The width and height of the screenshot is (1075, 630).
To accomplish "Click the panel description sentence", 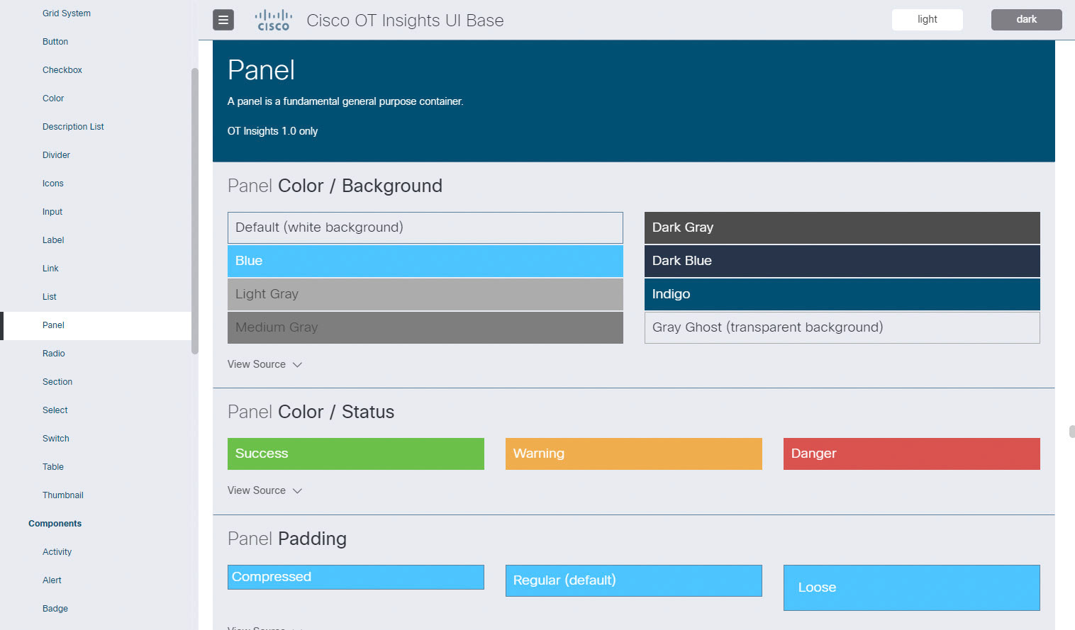I will [345, 101].
